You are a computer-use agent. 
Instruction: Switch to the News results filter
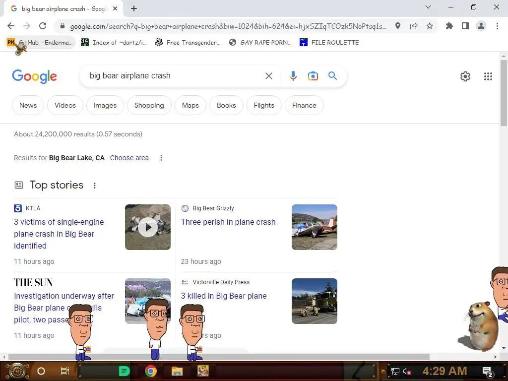point(28,105)
